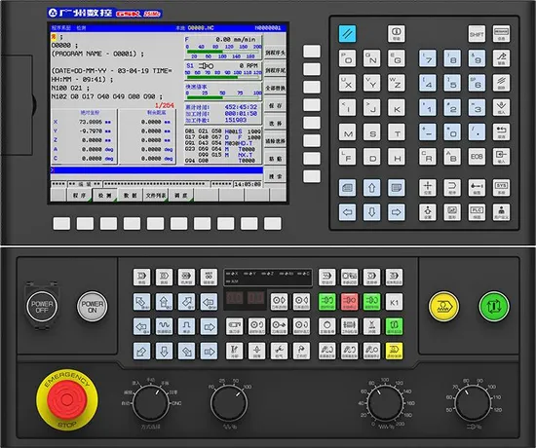
Task: Tap the number 7 key
Action: coord(428,58)
